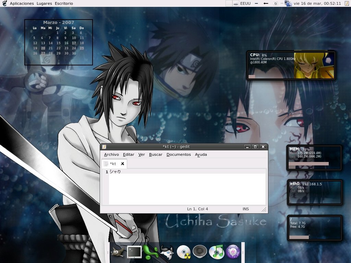This screenshot has height=263, width=351.
Task: Open the purple lightning icon in the dock
Action: 233,252
